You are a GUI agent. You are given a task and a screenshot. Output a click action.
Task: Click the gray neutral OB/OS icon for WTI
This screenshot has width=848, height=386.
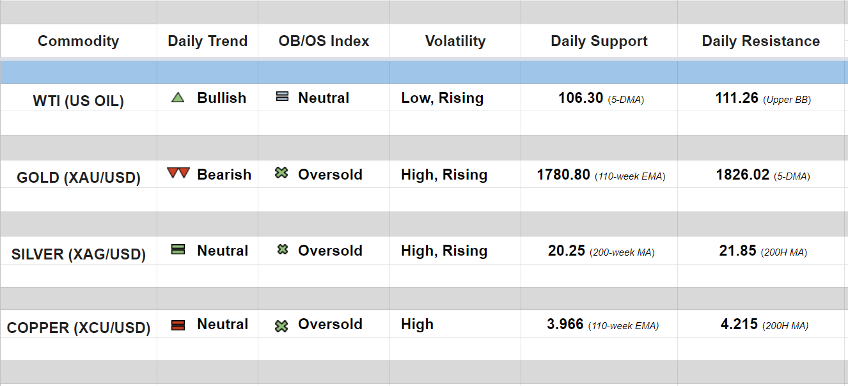click(282, 97)
